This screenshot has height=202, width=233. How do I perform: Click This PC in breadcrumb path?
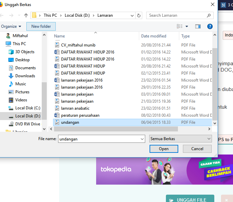click(50, 15)
